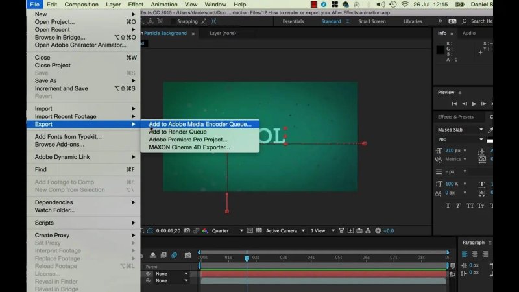Screen dimensions: 519x292
Task: Reset exposure icon in viewer
Action: [378, 231]
